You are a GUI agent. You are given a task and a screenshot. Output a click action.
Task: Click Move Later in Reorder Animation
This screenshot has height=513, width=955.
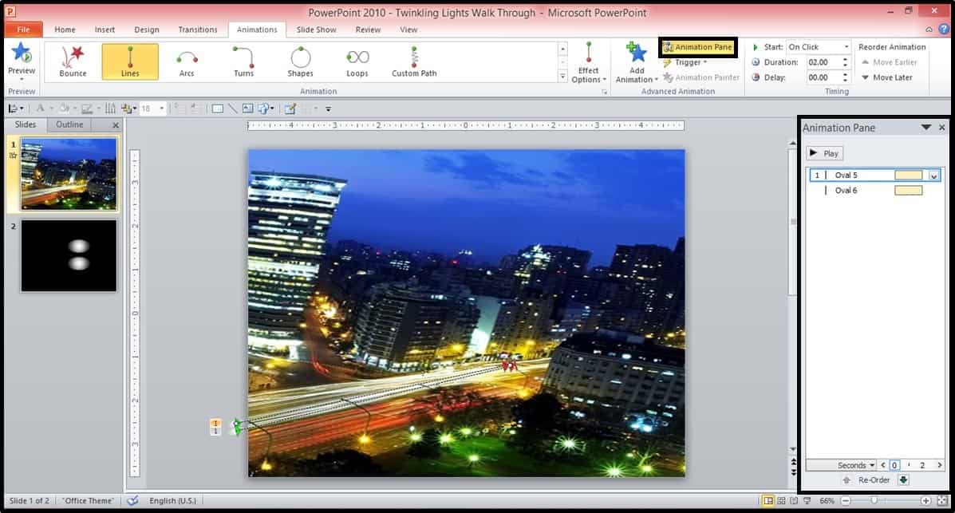(887, 77)
